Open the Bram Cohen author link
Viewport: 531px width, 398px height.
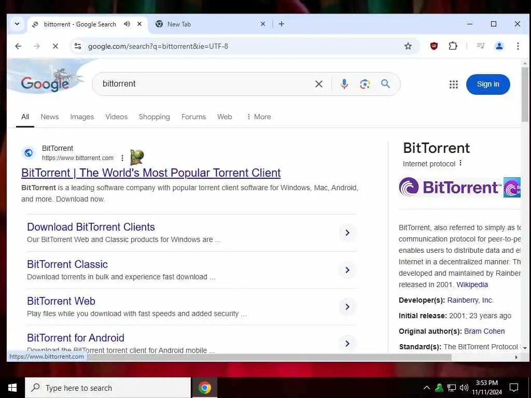pyautogui.click(x=484, y=331)
